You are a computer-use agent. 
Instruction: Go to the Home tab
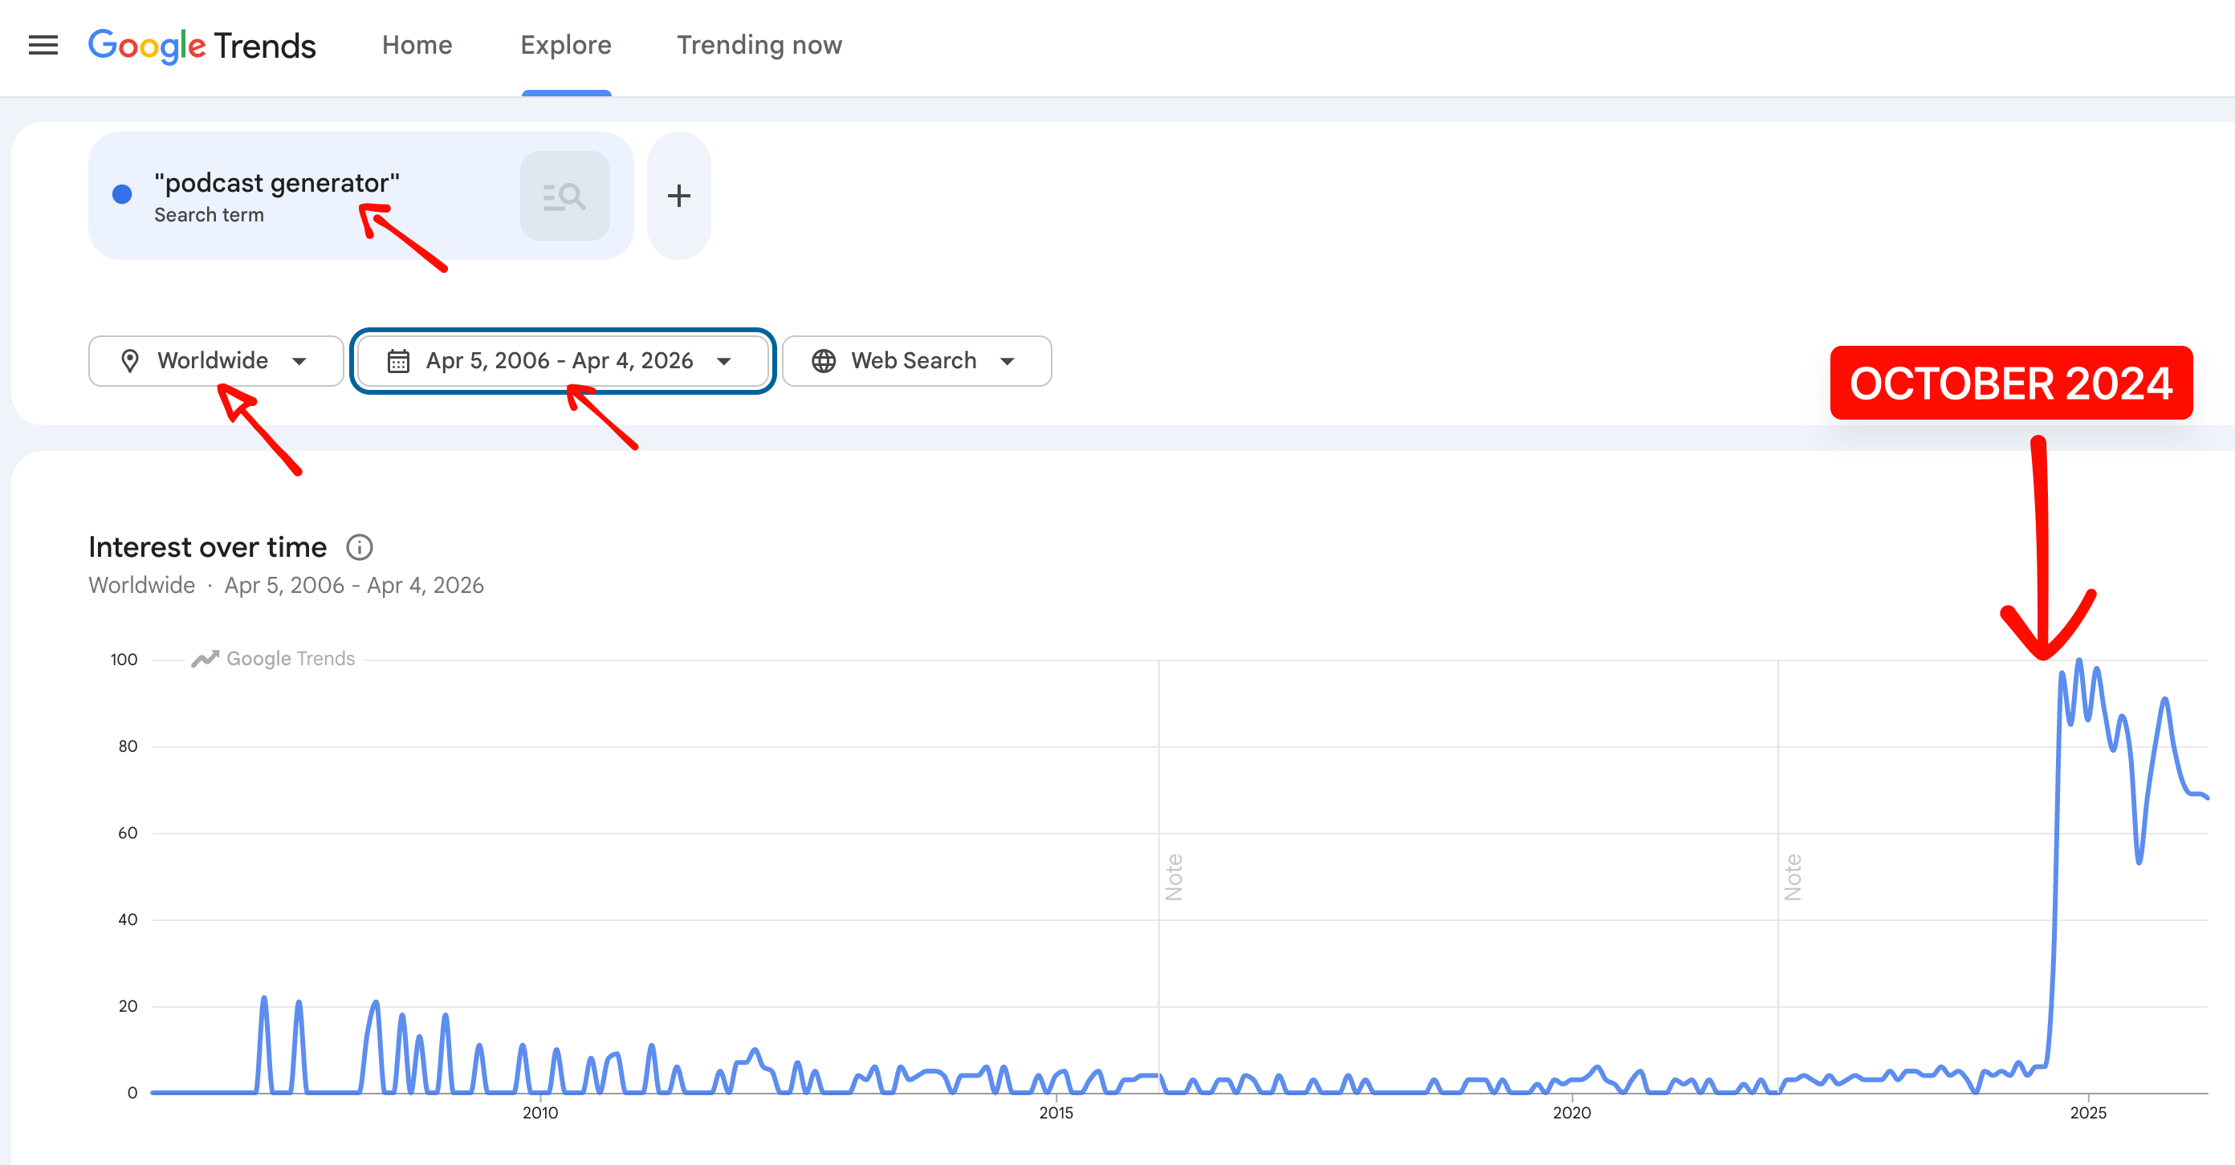[x=417, y=45]
